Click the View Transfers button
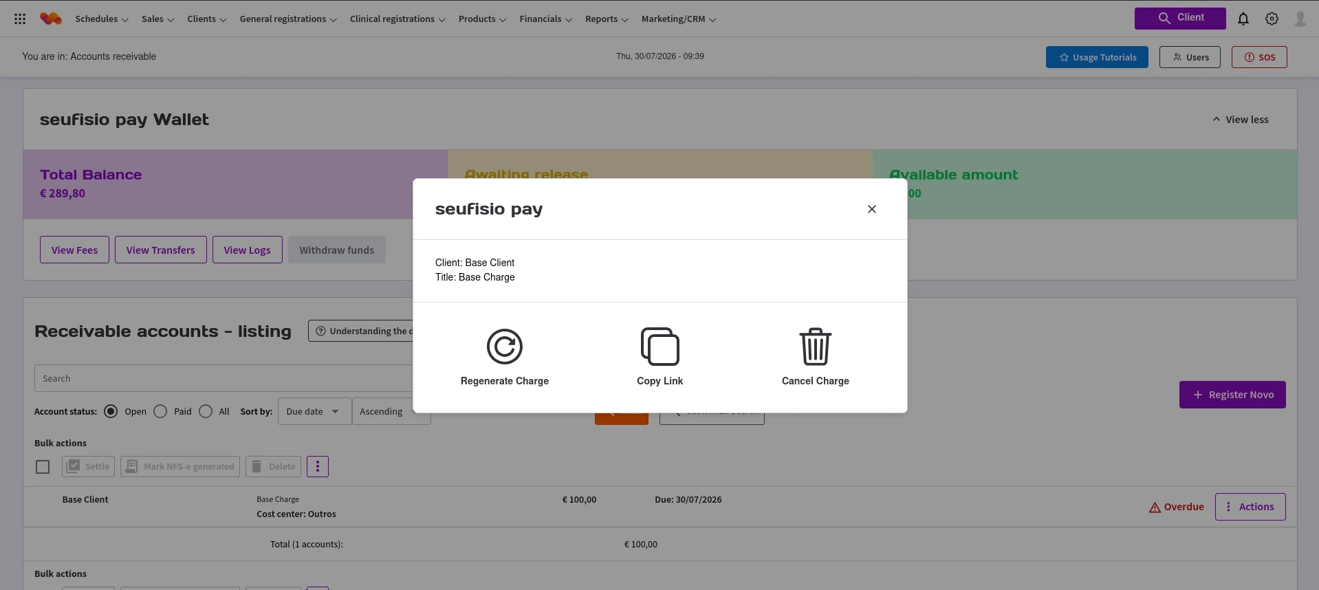Image resolution: width=1319 pixels, height=590 pixels. 161,250
